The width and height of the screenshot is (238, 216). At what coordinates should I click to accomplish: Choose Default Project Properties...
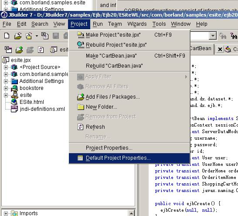129,158
